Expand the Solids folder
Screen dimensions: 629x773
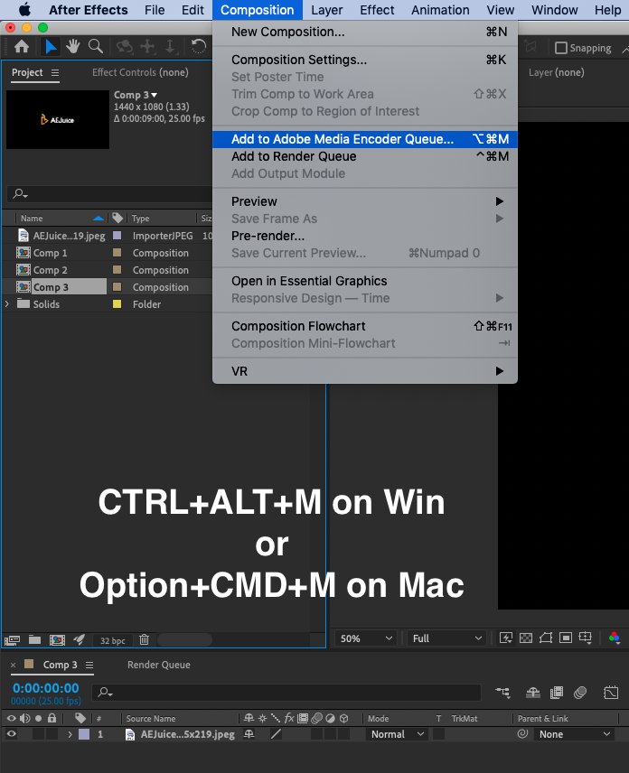pyautogui.click(x=7, y=304)
